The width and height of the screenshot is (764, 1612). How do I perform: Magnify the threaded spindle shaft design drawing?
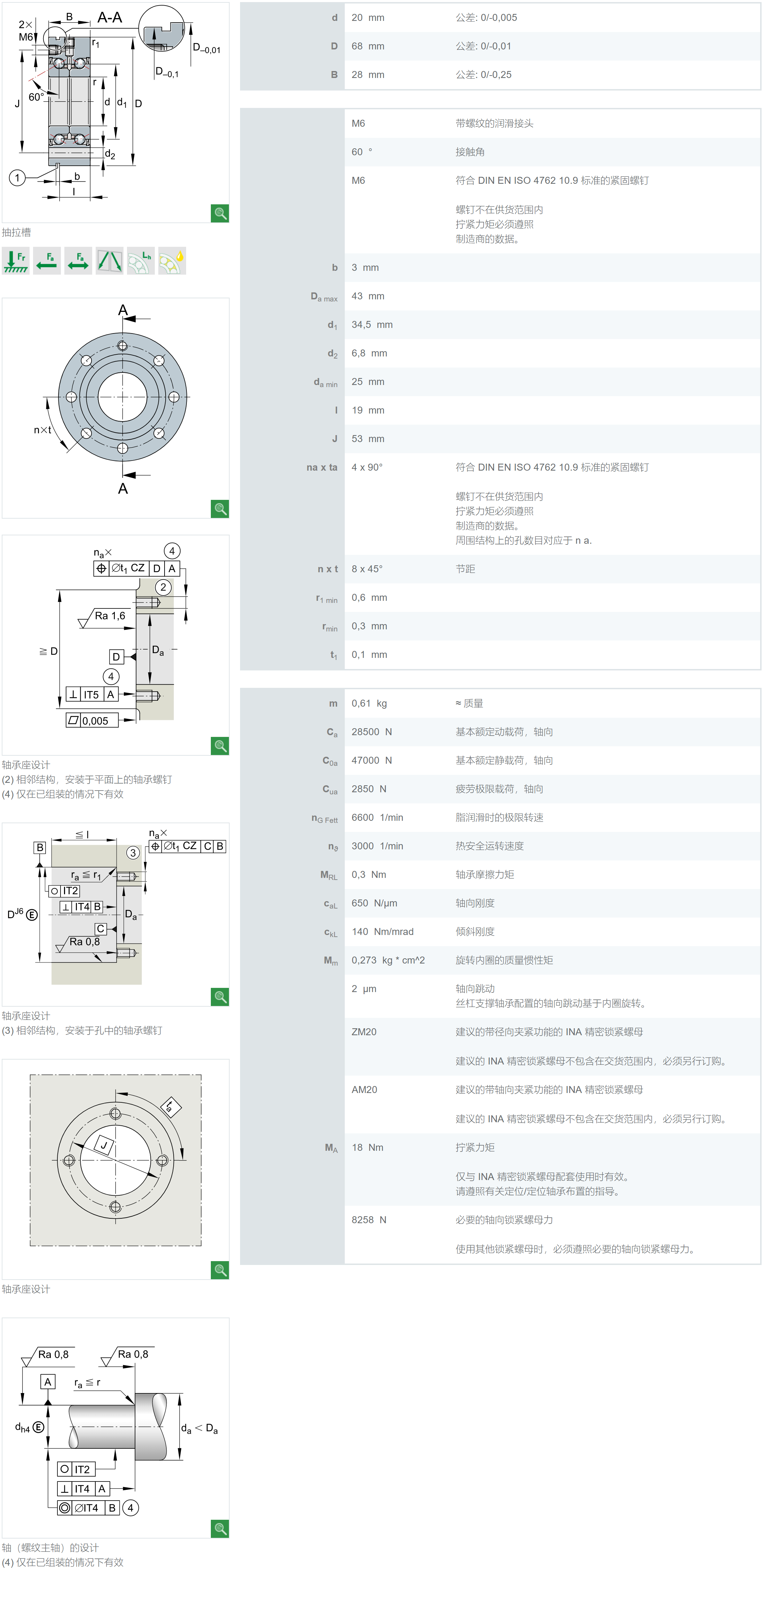coord(220,1529)
